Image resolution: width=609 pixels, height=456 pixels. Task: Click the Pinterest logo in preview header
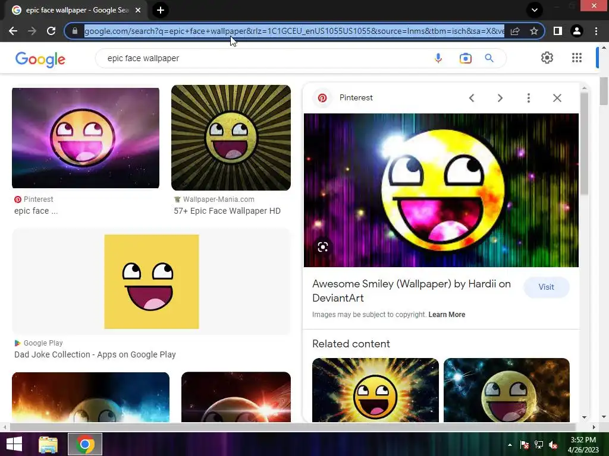tap(322, 98)
